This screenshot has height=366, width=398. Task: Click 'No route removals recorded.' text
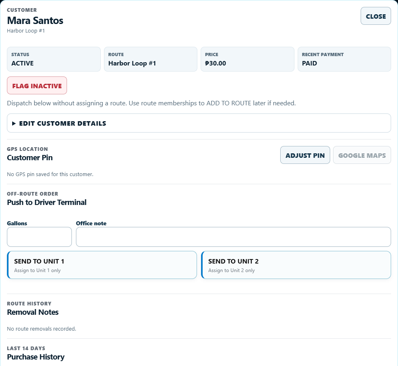pos(41,329)
